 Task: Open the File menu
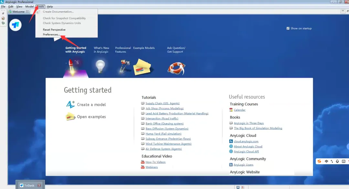click(3, 7)
